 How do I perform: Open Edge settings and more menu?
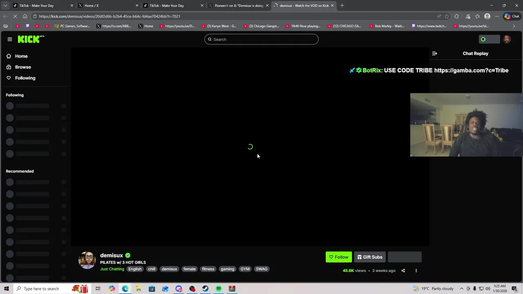click(x=497, y=16)
